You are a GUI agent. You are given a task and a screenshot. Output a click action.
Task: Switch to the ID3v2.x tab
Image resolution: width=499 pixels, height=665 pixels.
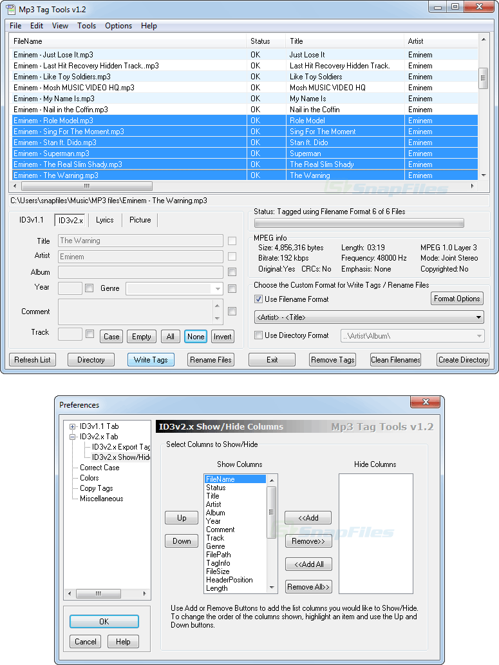tap(70, 221)
